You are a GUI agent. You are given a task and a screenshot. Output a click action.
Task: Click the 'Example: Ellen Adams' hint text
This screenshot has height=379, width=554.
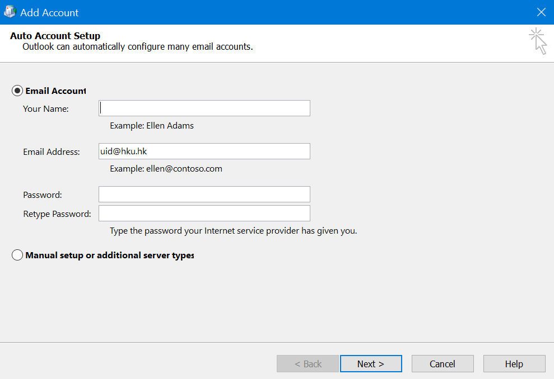pos(152,126)
